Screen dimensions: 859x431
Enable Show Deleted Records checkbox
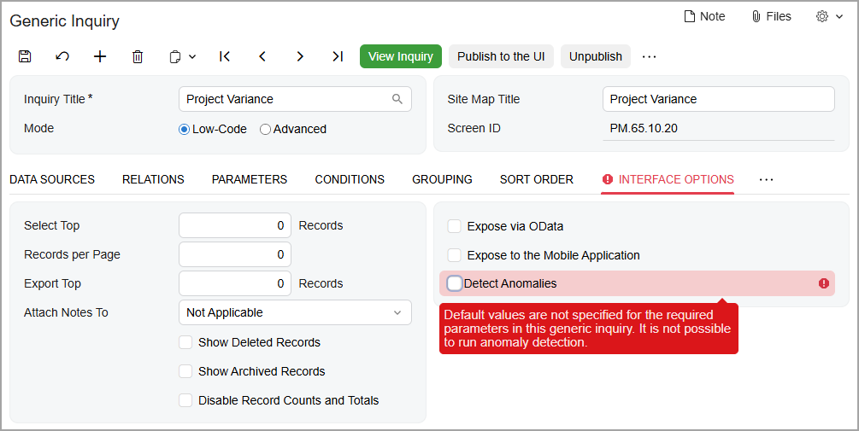click(185, 342)
